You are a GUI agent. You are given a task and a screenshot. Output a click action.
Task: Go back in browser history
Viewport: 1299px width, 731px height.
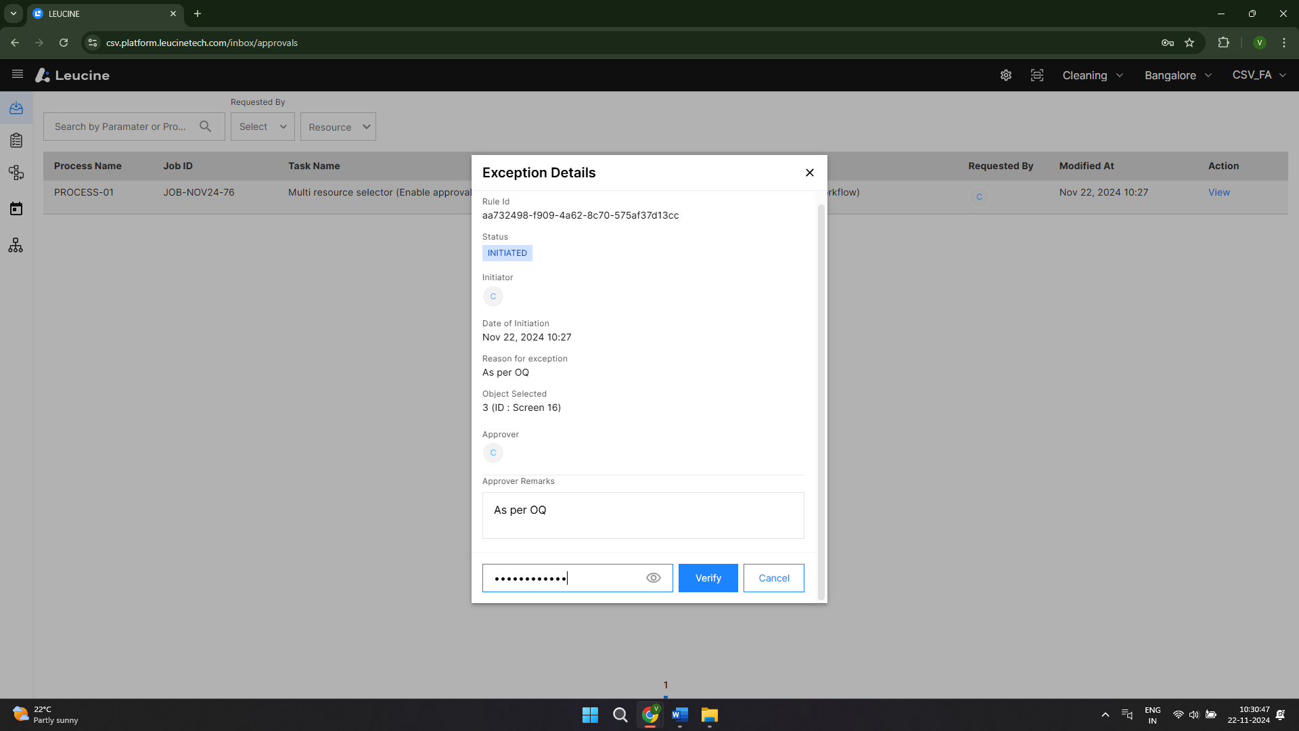point(15,43)
